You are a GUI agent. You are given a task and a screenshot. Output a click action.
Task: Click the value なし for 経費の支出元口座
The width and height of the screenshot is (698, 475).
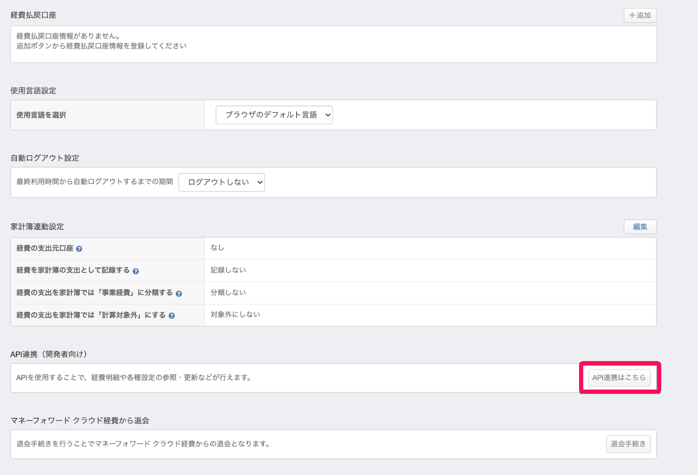click(x=217, y=248)
